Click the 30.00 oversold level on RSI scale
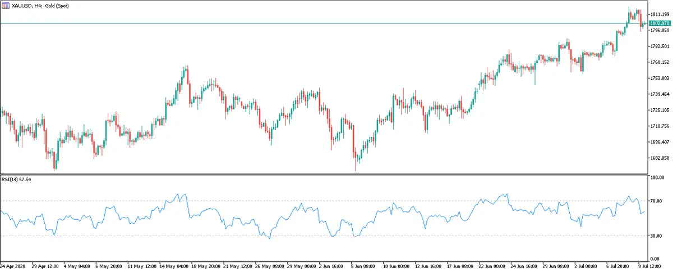This screenshot has width=673, height=272. [x=657, y=236]
